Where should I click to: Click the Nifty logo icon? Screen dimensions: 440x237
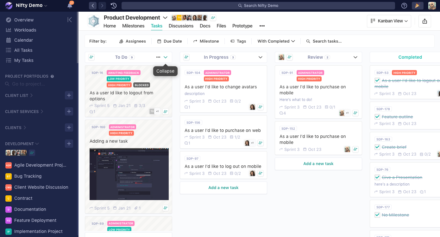click(x=9, y=5)
